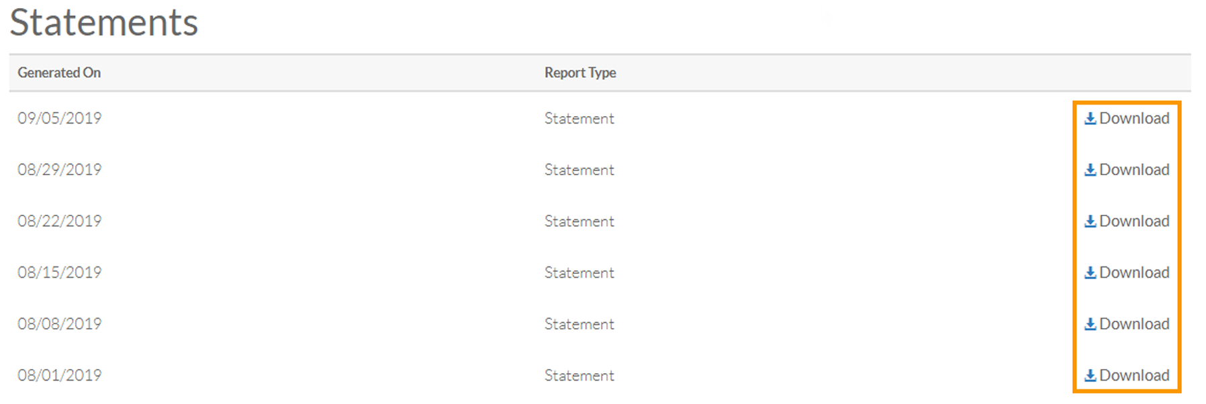The width and height of the screenshot is (1206, 404).
Task: Click the download icon beside 08/29/2019 statement
Action: point(1091,169)
